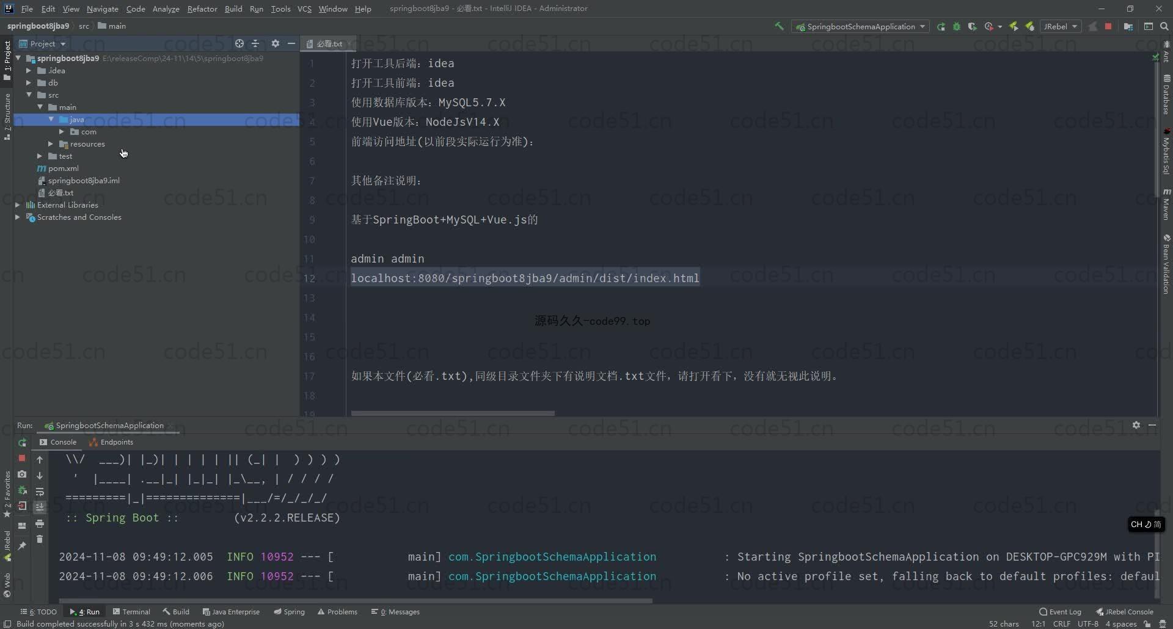This screenshot has width=1173, height=629.
Task: Open Search Everywhere magnifier icon
Action: [x=1164, y=26]
